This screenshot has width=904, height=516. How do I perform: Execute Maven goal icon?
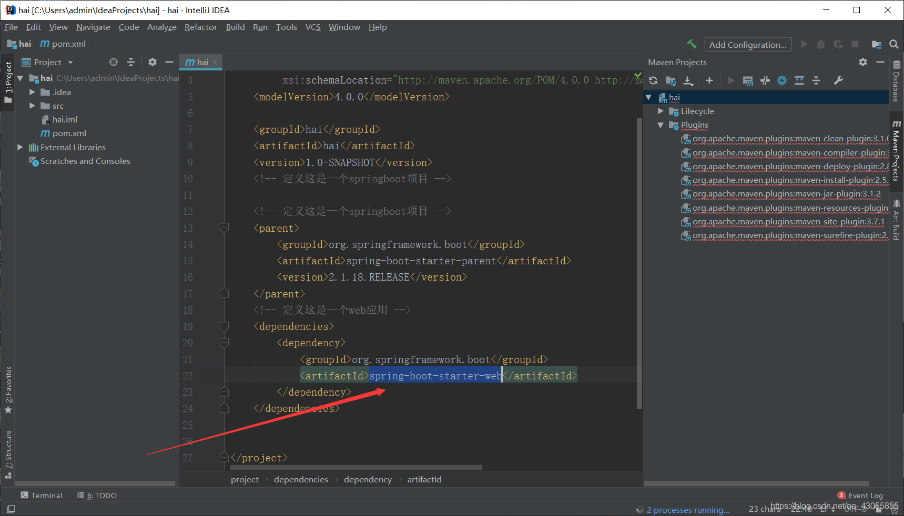click(748, 80)
